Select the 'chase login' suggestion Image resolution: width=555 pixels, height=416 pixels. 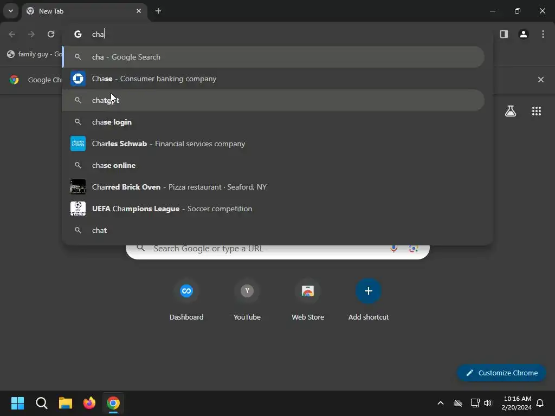(273, 122)
